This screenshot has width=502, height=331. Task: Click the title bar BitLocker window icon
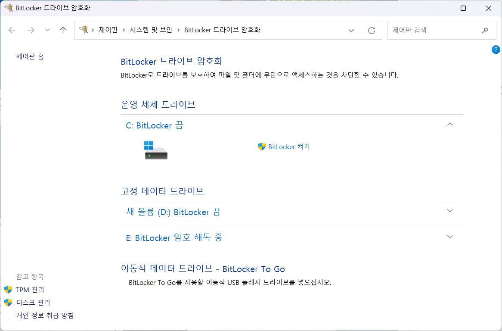pyautogui.click(x=9, y=8)
